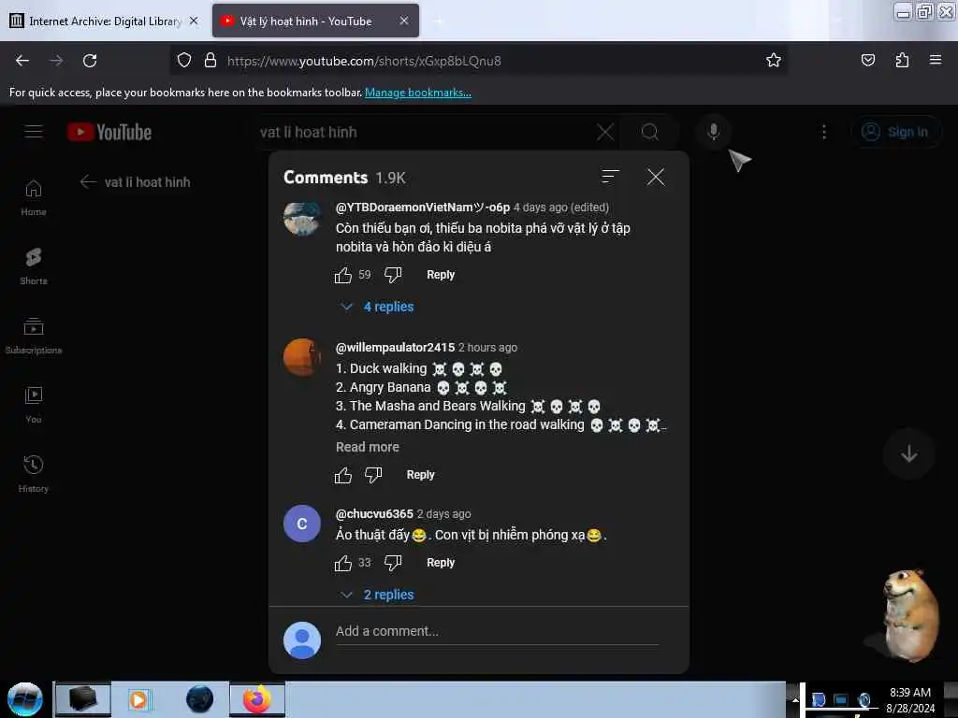Screen dimensions: 958x718
Task: Open the YouTube hamburger guide menu
Action: 33,131
